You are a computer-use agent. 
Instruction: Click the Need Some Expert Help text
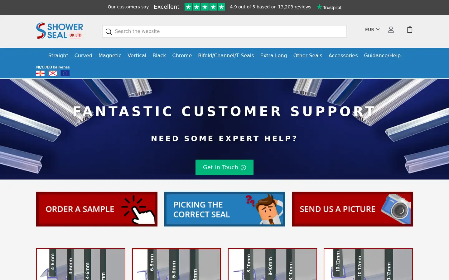224,138
